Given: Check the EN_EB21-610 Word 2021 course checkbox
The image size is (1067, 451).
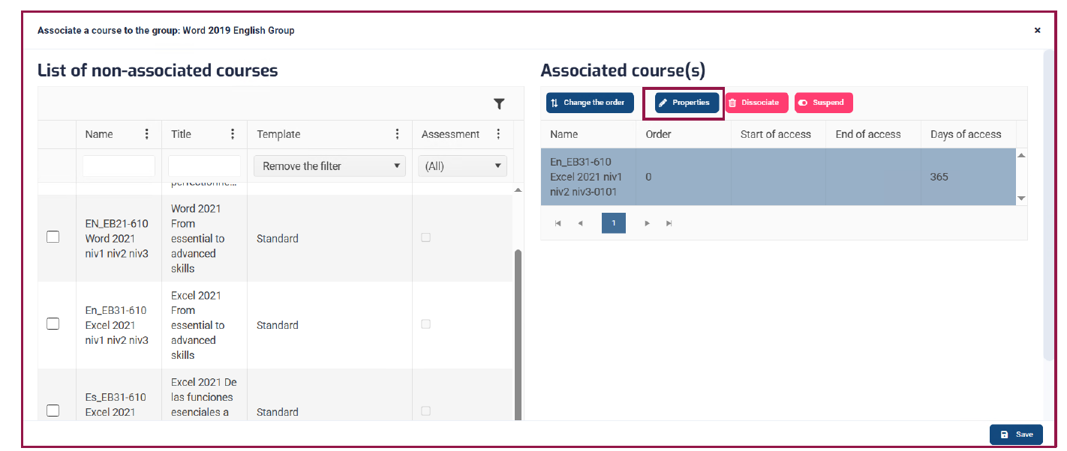Looking at the screenshot, I should [53, 237].
